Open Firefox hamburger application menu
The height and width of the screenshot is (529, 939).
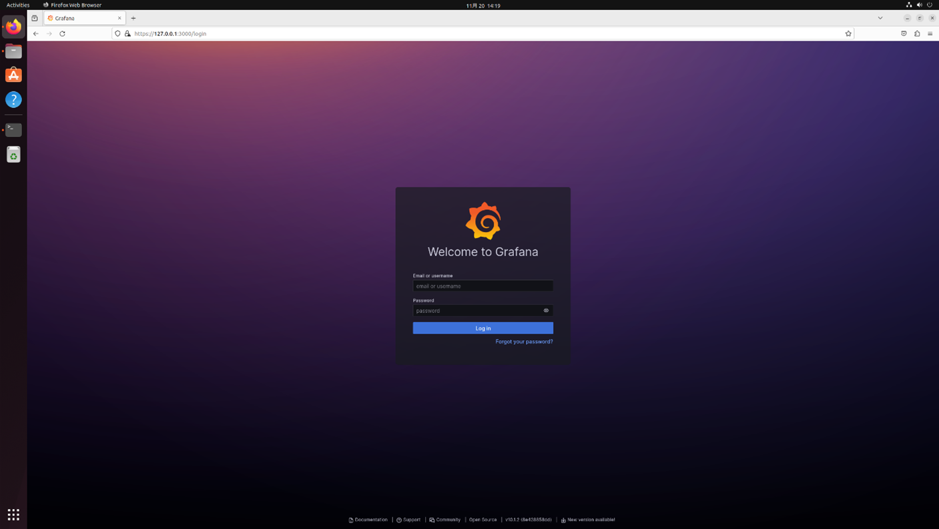coord(930,33)
